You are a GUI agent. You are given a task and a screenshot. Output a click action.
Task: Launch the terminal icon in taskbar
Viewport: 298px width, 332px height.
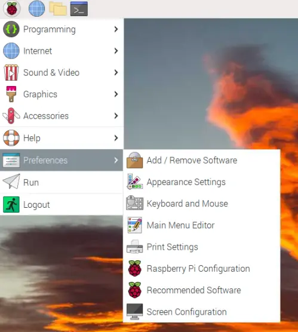(79, 9)
